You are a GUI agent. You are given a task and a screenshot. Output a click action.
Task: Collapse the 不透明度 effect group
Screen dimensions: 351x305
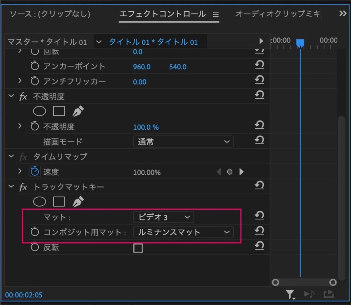coord(11,96)
